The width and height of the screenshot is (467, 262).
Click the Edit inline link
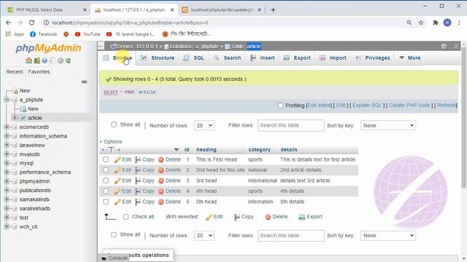[x=319, y=106]
